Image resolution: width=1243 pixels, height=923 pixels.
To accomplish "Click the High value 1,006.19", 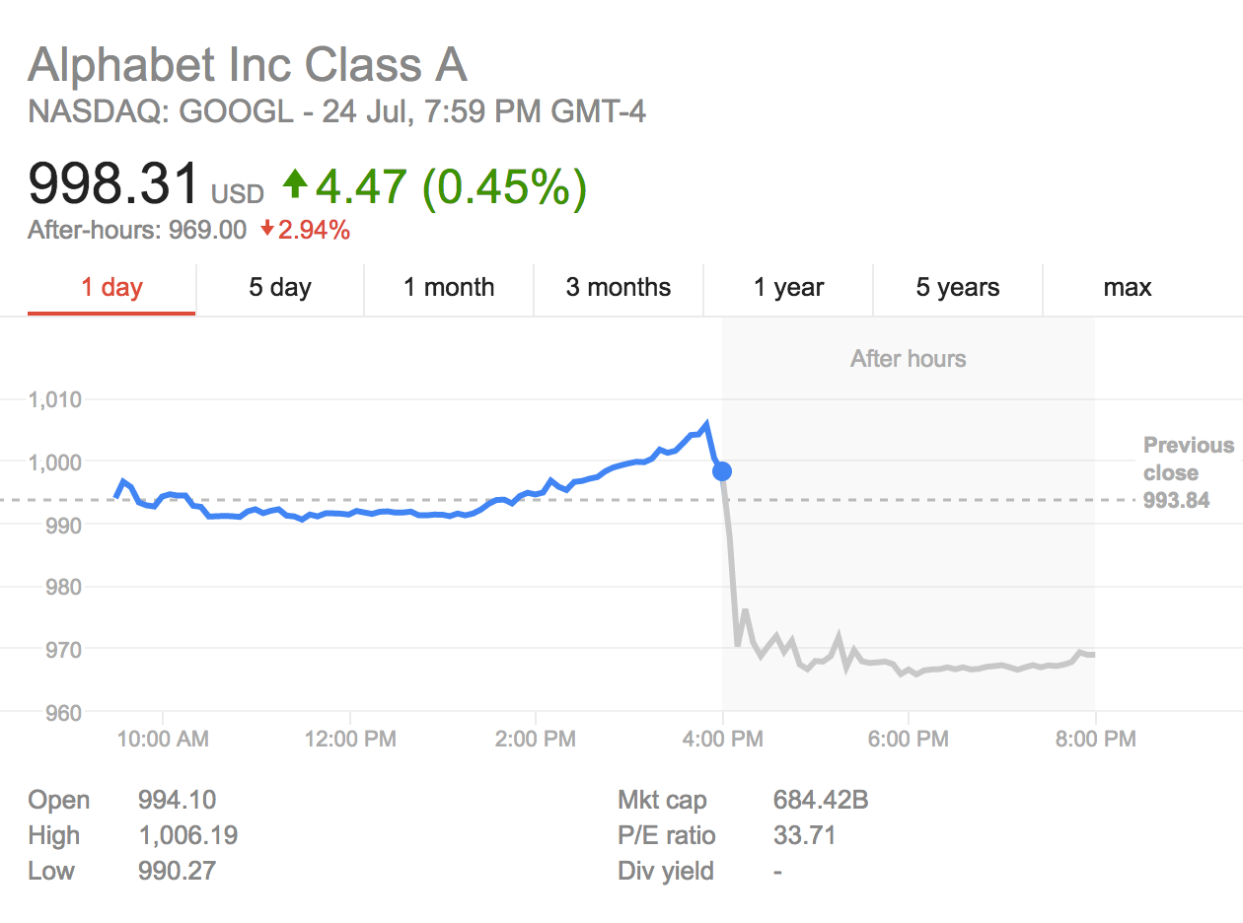I will [187, 836].
